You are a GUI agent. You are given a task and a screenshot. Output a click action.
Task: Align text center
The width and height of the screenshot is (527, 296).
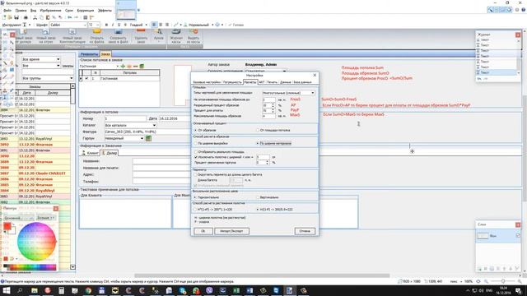(161, 25)
